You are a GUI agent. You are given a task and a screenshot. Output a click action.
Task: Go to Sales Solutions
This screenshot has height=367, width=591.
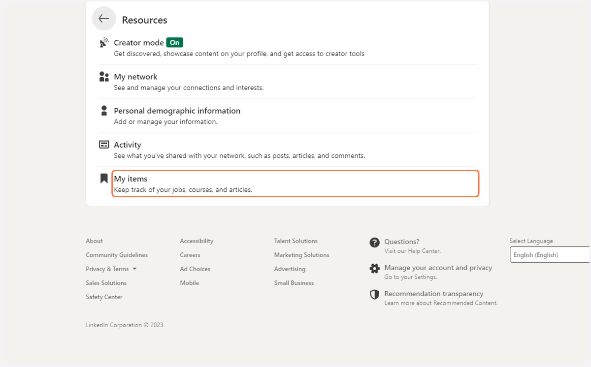(x=106, y=283)
